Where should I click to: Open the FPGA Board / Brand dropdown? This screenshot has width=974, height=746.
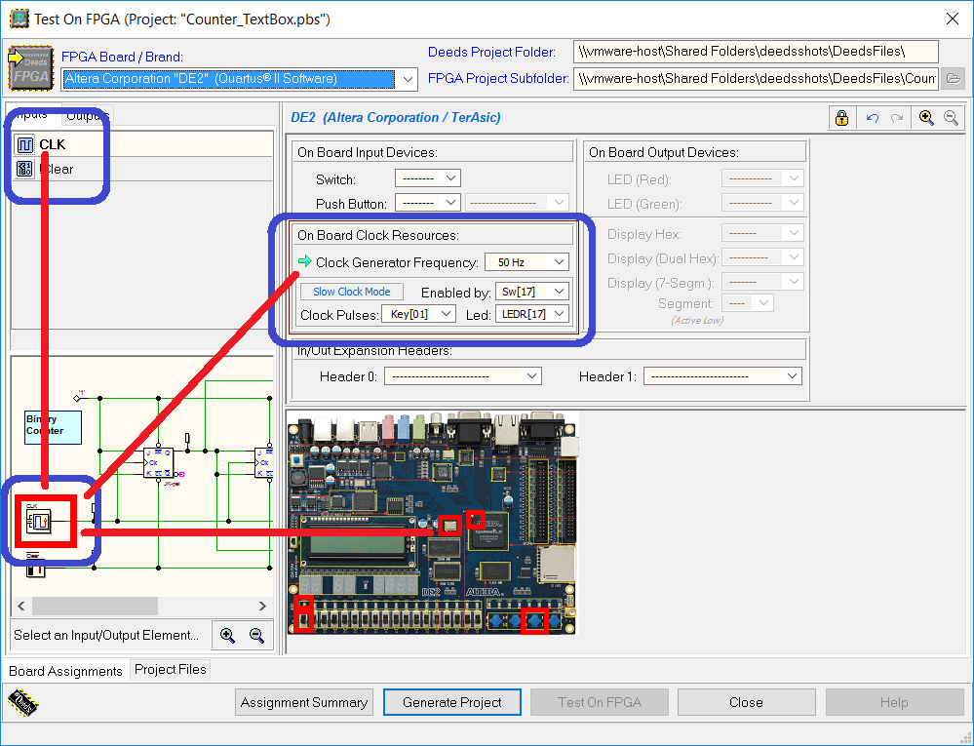coord(408,79)
